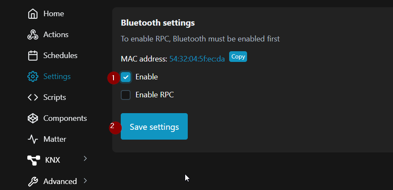This screenshot has width=393, height=190.
Task: Click the Scripts code brackets icon
Action: 33,97
